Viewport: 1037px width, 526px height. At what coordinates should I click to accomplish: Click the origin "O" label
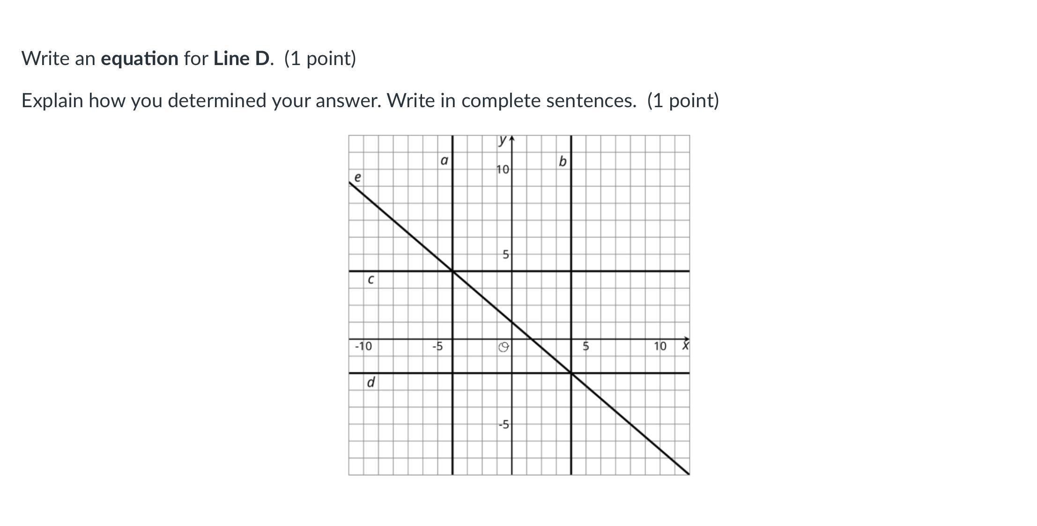(x=504, y=347)
